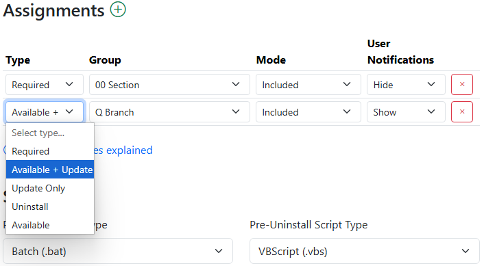Pick Uninstall from the type list
This screenshot has width=484, height=266.
point(50,207)
